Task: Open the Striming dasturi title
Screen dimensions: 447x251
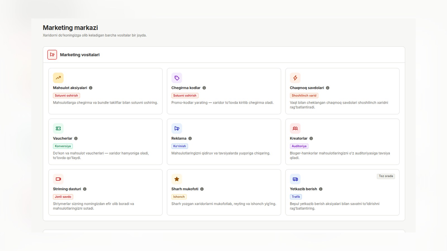Action: click(x=67, y=189)
